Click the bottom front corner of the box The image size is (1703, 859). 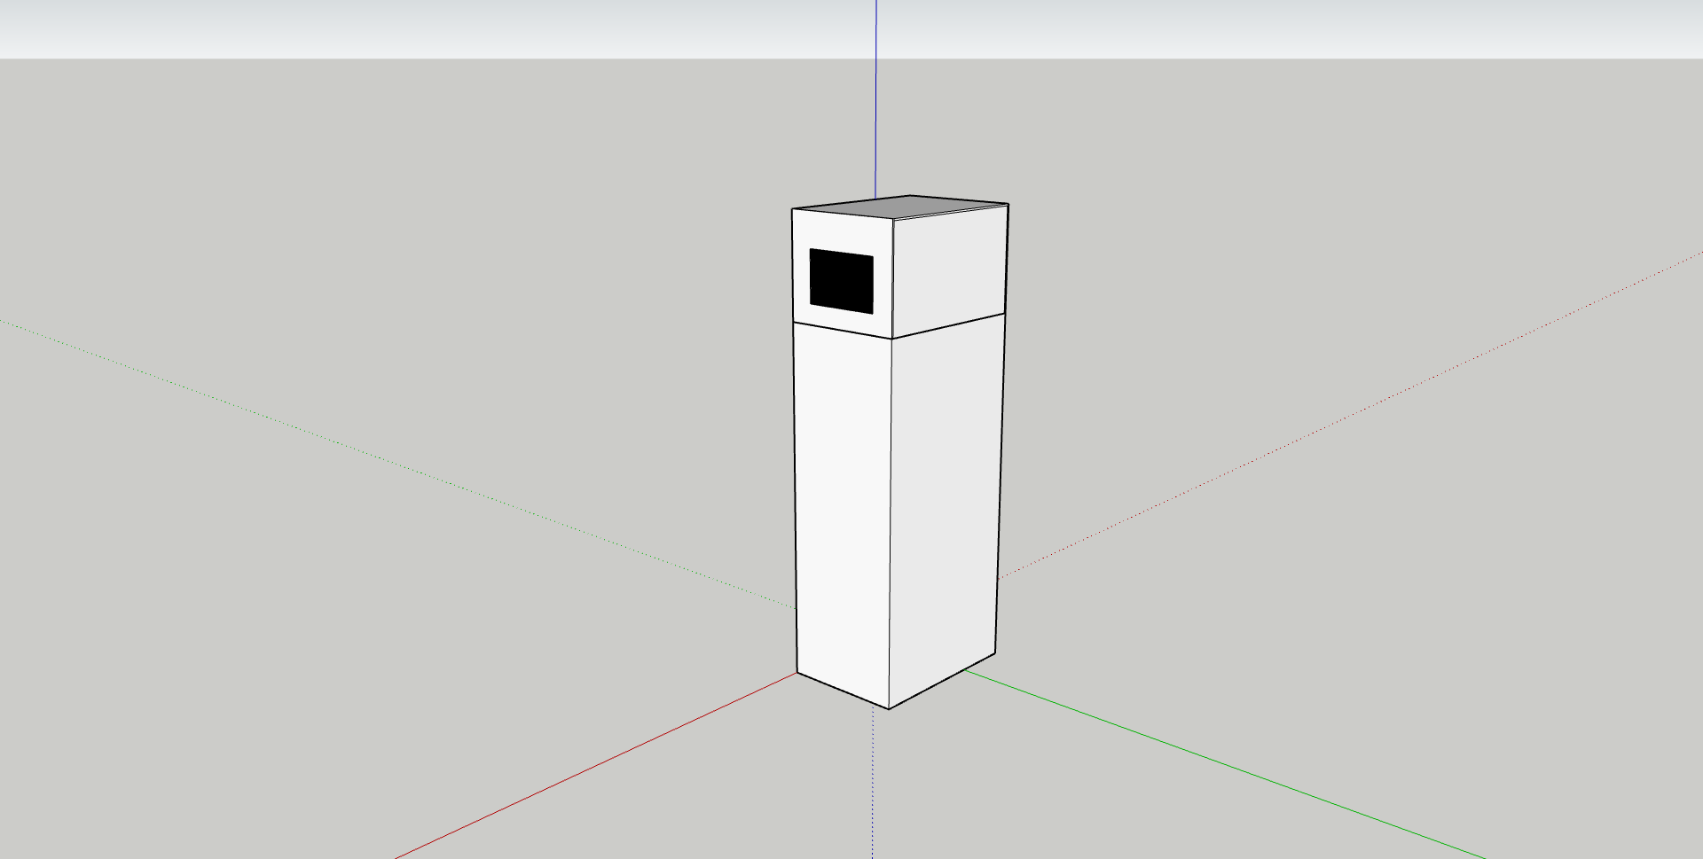pyautogui.click(x=889, y=708)
